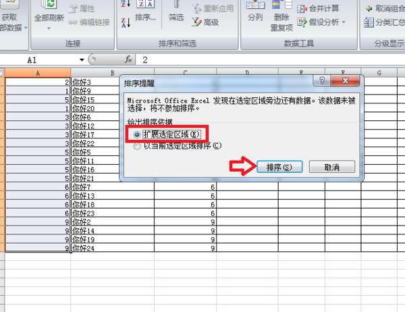Click cell containing 你好19

coord(112,239)
